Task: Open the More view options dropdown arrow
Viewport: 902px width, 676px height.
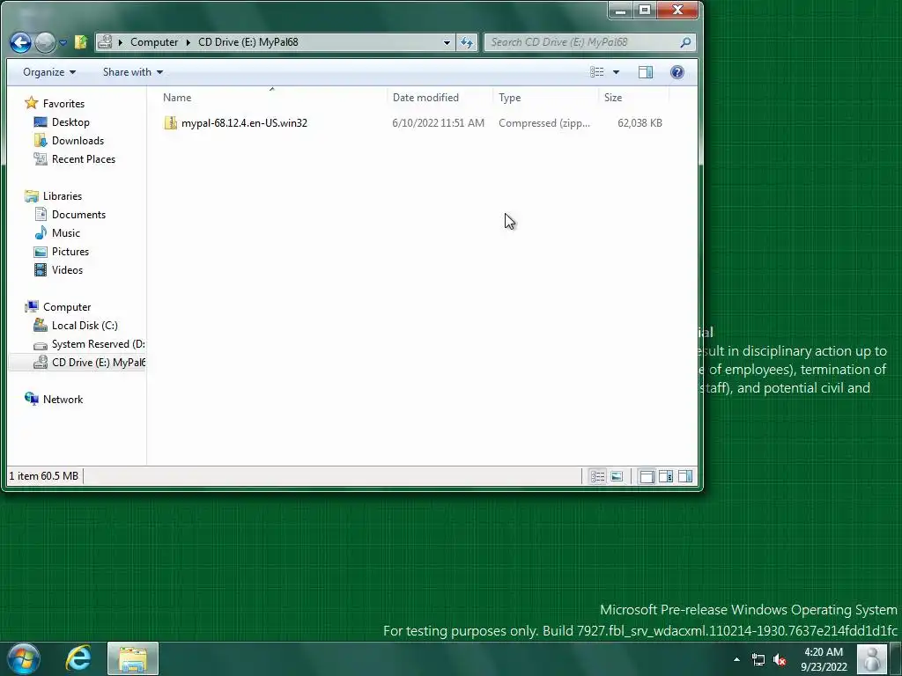Action: (616, 72)
